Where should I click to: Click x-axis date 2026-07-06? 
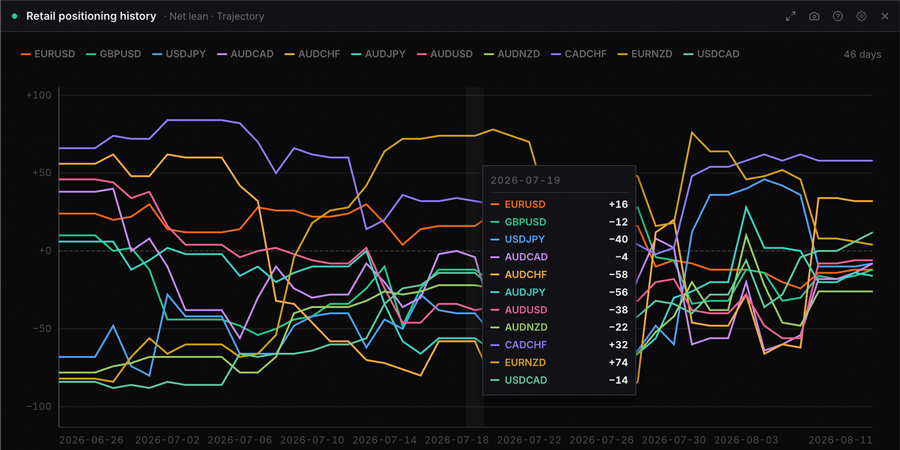click(x=240, y=440)
